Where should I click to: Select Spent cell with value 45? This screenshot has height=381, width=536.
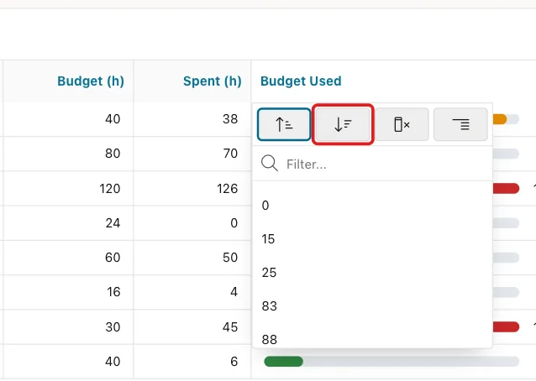point(192,326)
